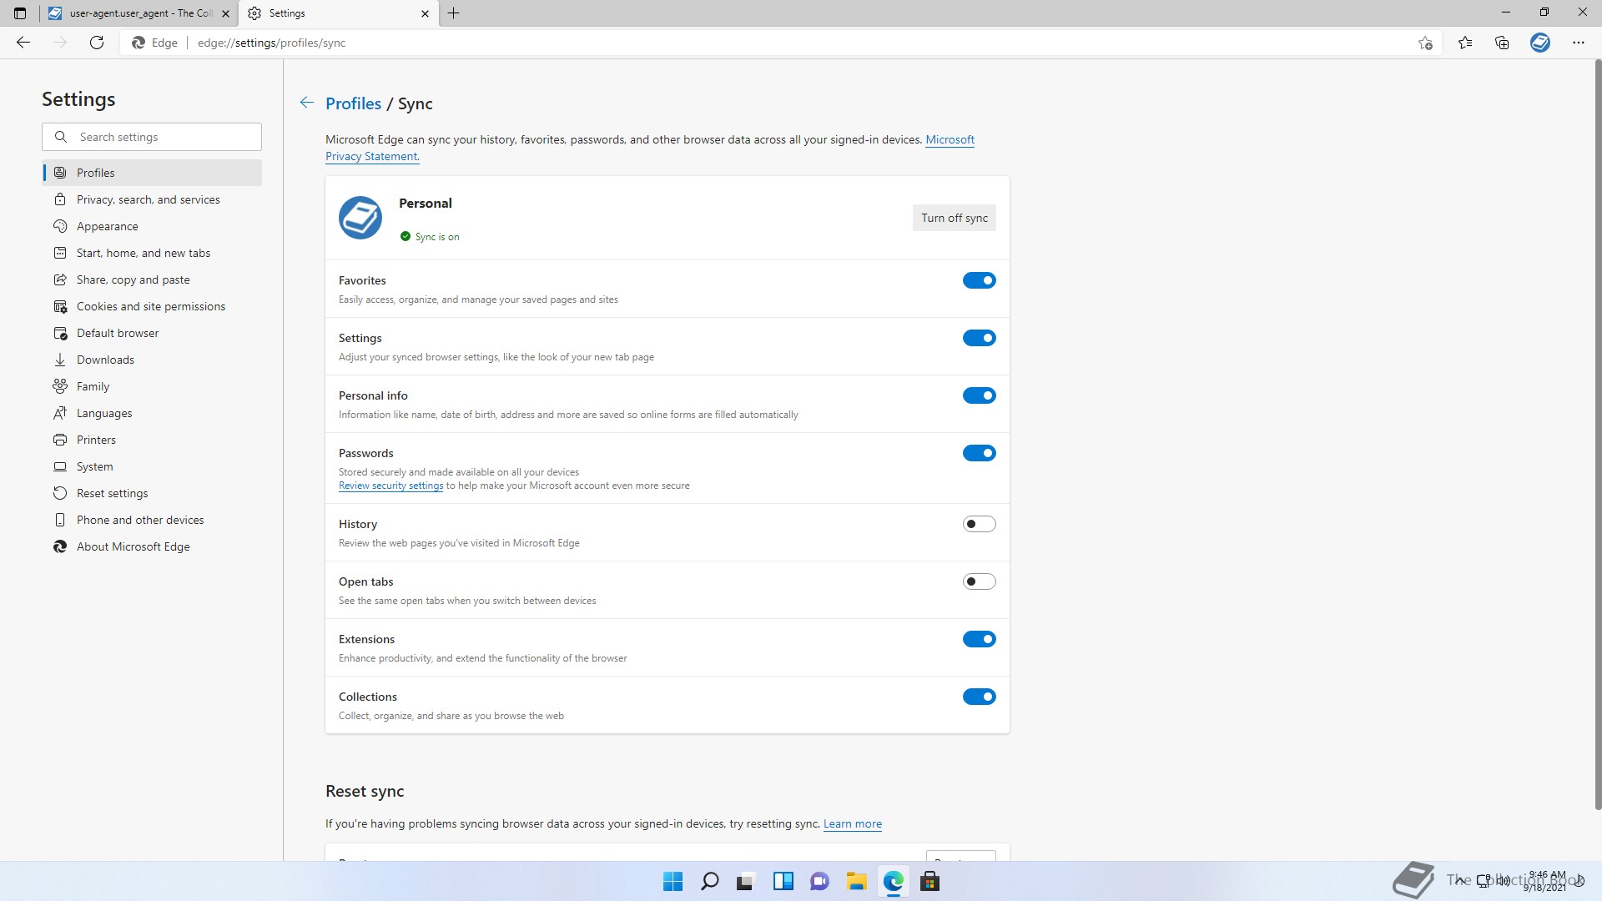Open Share, copy and paste settings
The height and width of the screenshot is (901, 1602).
[x=152, y=279]
